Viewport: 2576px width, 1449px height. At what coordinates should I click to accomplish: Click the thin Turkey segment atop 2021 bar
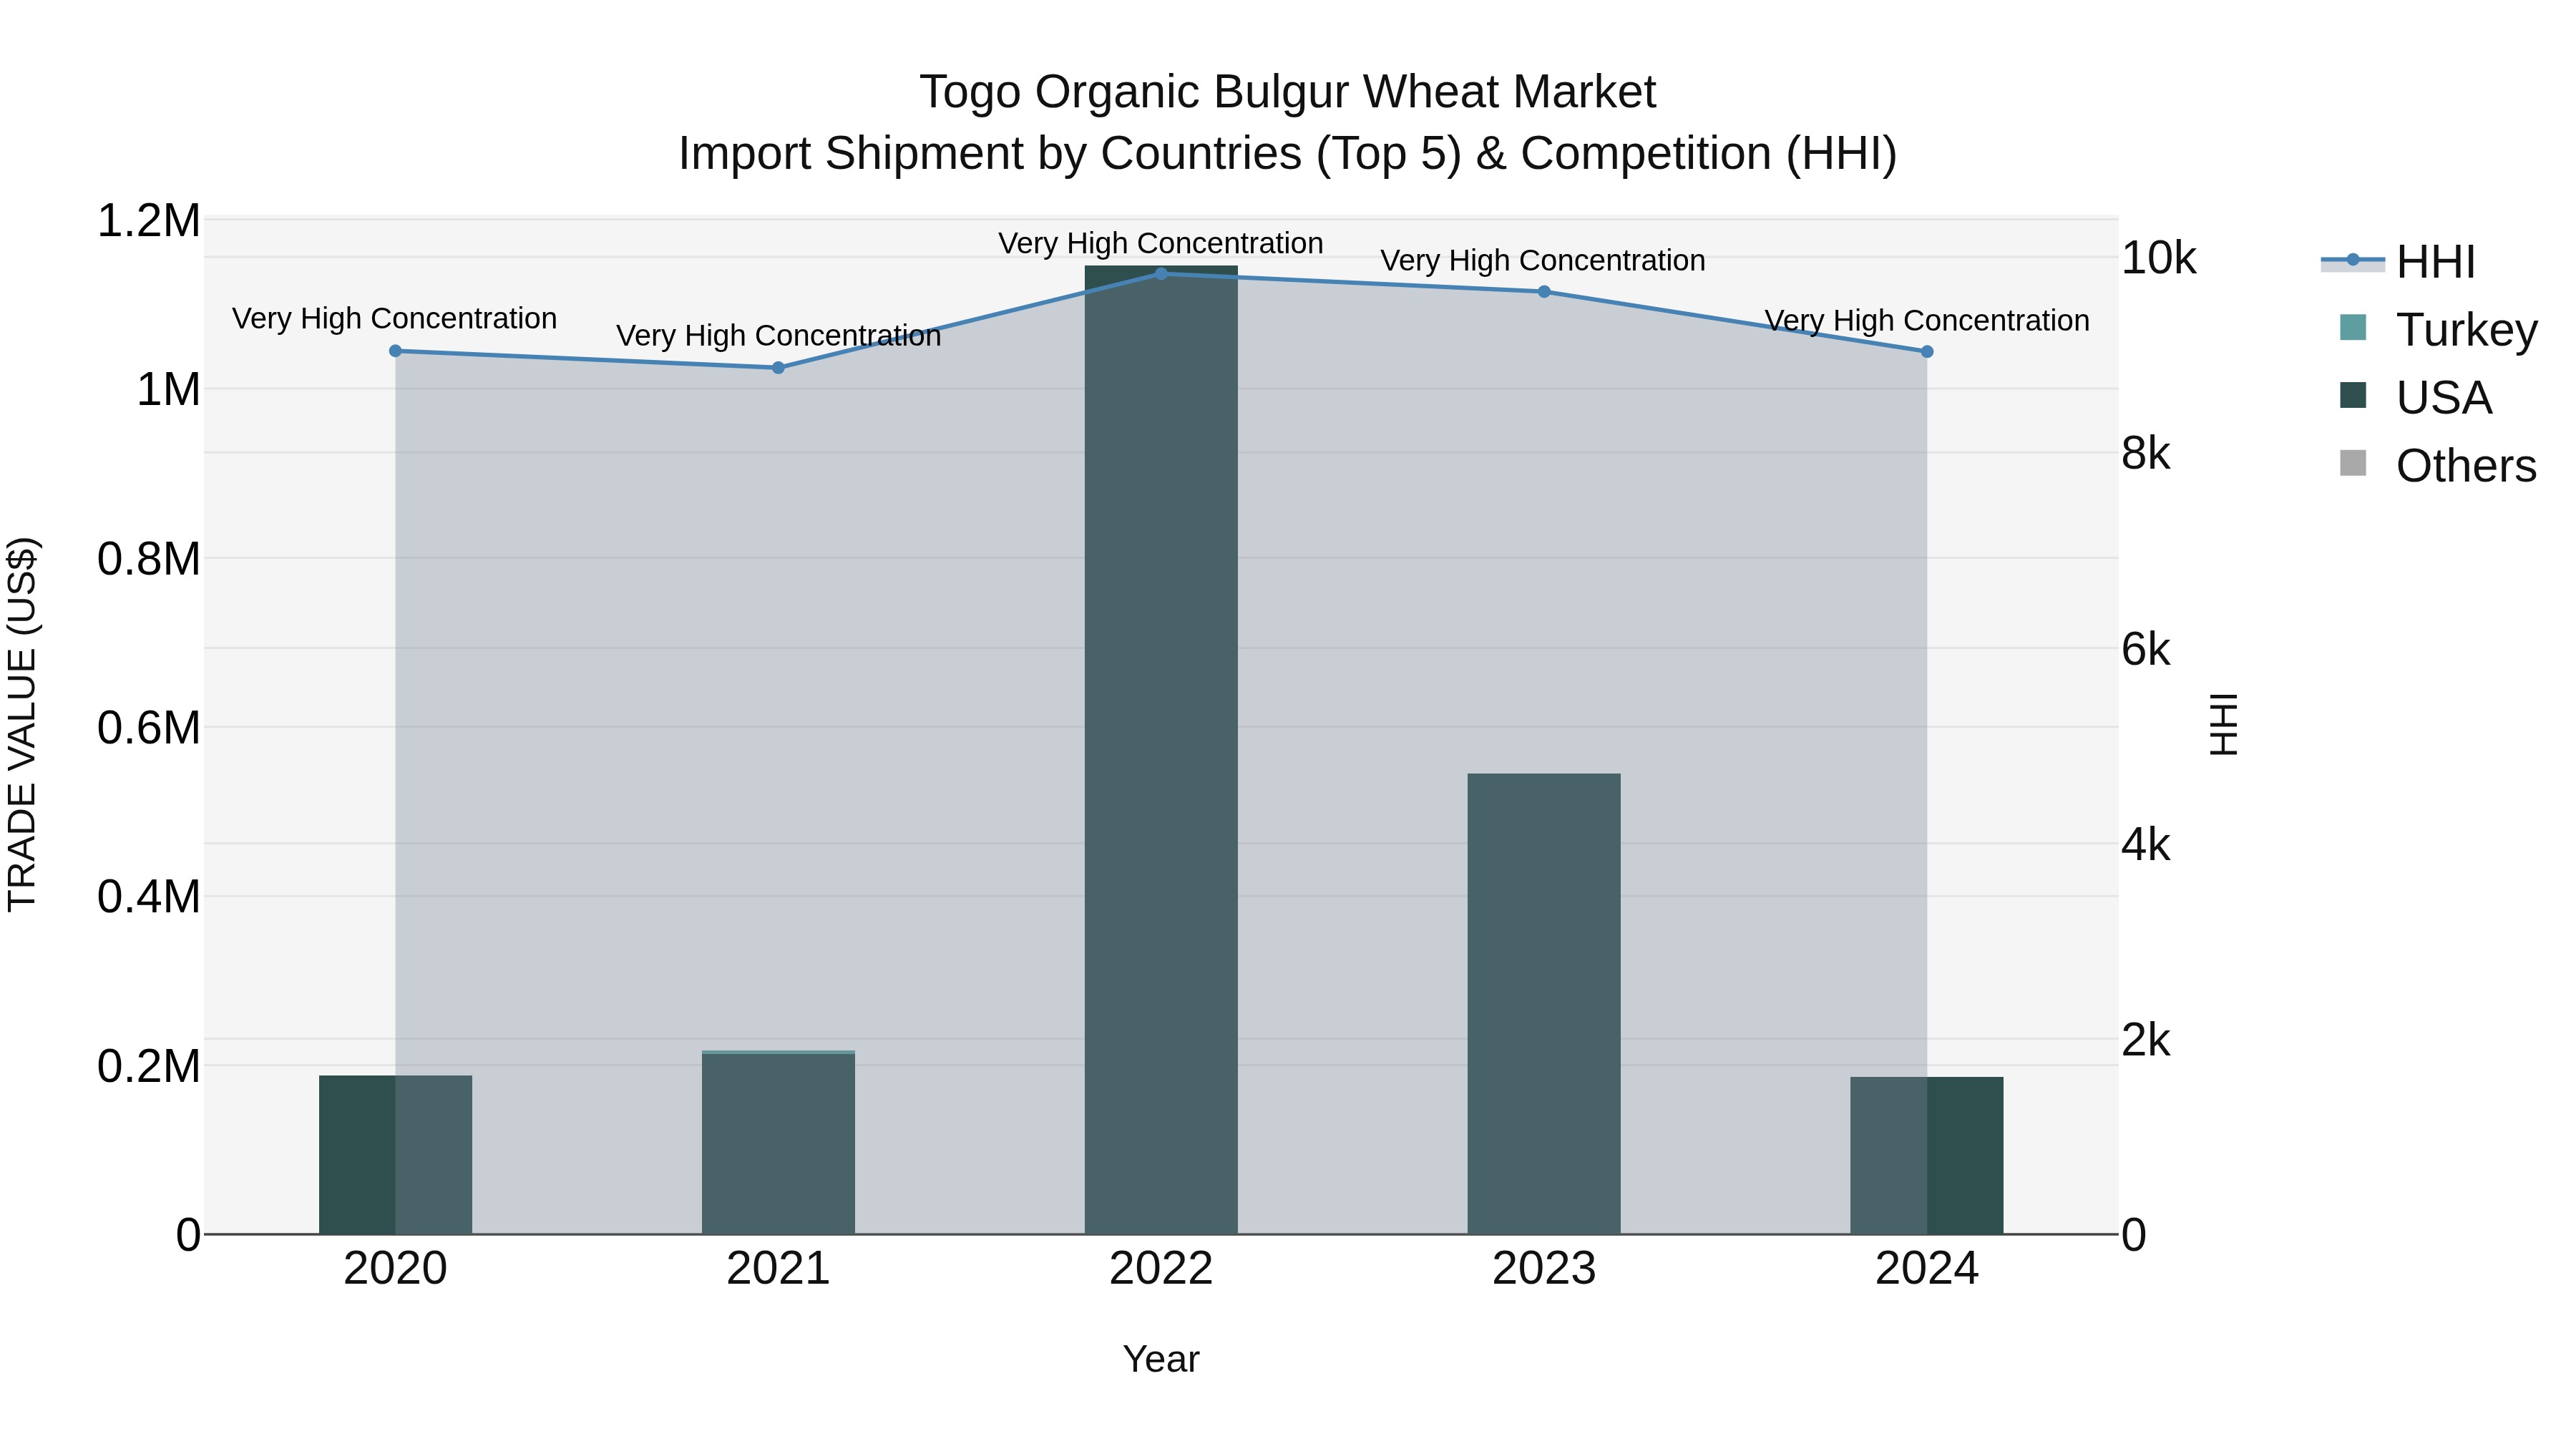point(778,1052)
